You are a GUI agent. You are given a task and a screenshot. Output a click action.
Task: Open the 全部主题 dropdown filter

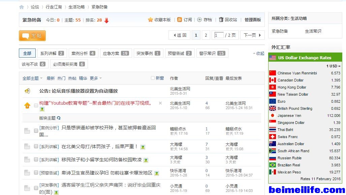tap(32, 78)
